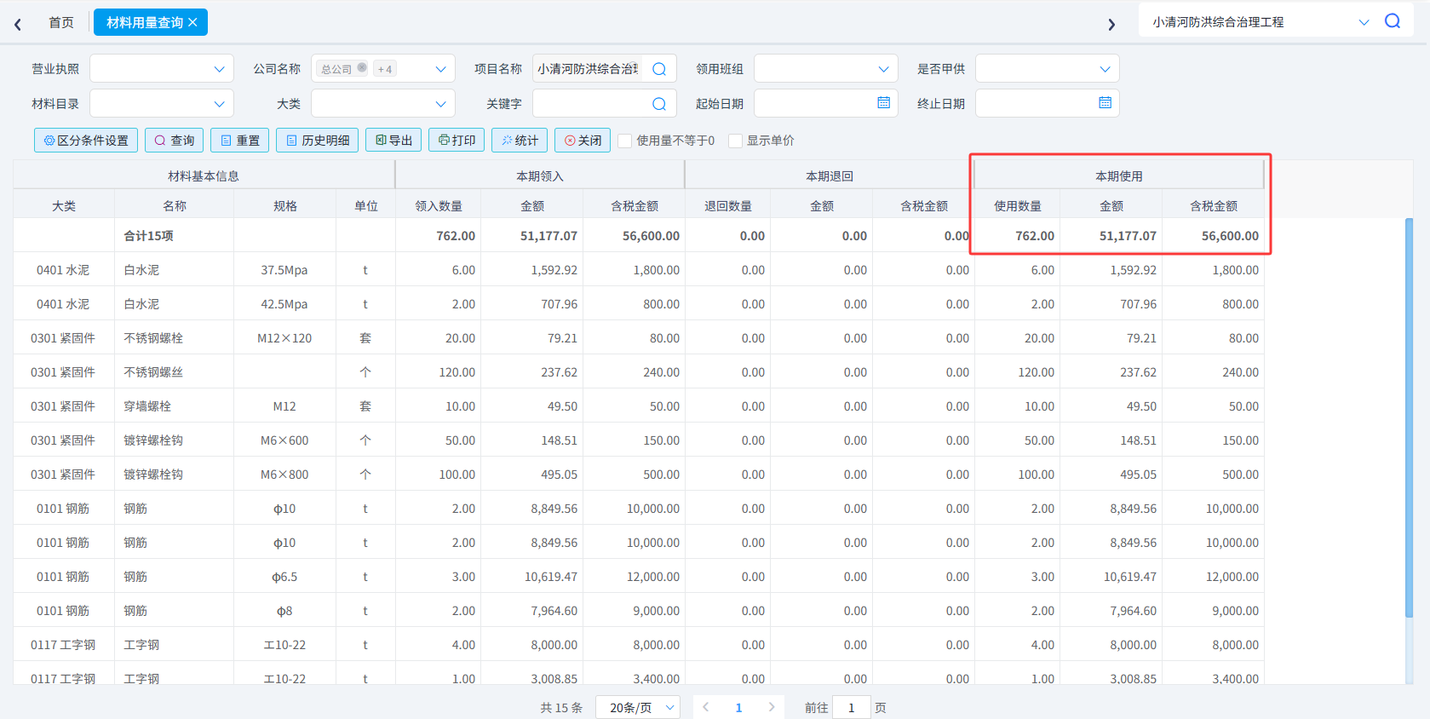Open the 是否甲供 dropdown
Viewport: 1430px width, 719px height.
click(1048, 69)
